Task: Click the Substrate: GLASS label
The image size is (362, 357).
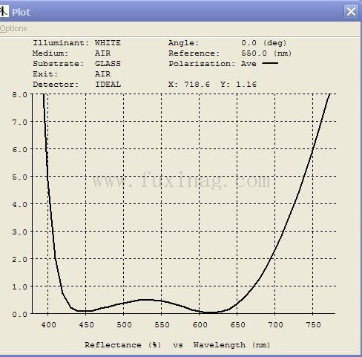Action: pyautogui.click(x=76, y=64)
